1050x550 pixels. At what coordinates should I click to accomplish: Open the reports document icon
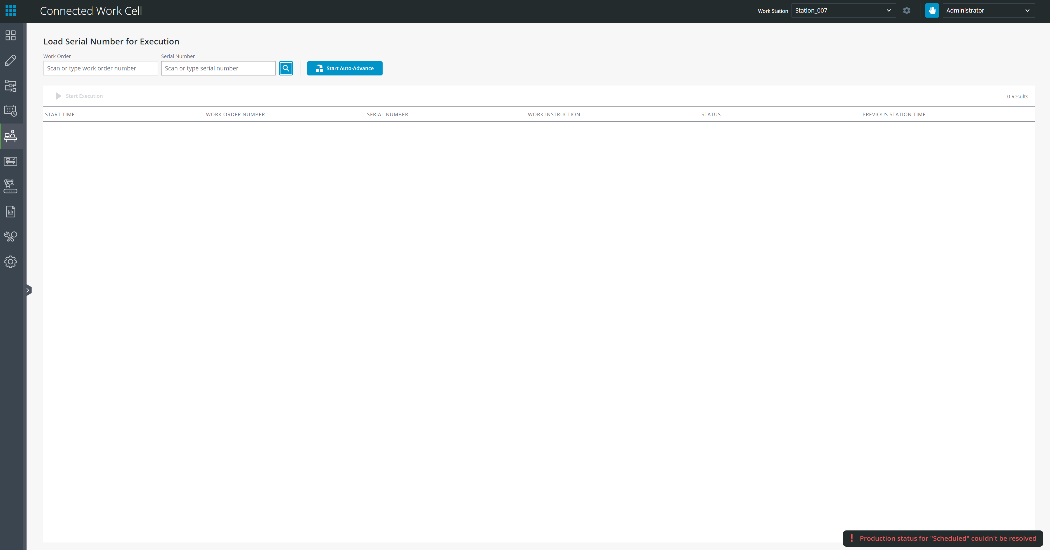click(x=11, y=211)
